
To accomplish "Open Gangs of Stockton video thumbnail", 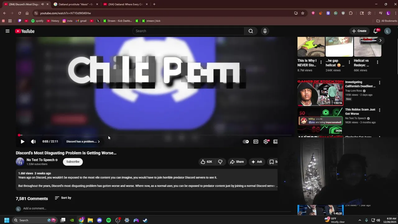I will 320,93.
